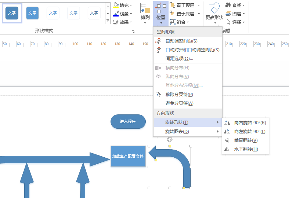289x198 pixels.
Task: Choose 垂直翻转(V) option
Action: pos(245,140)
